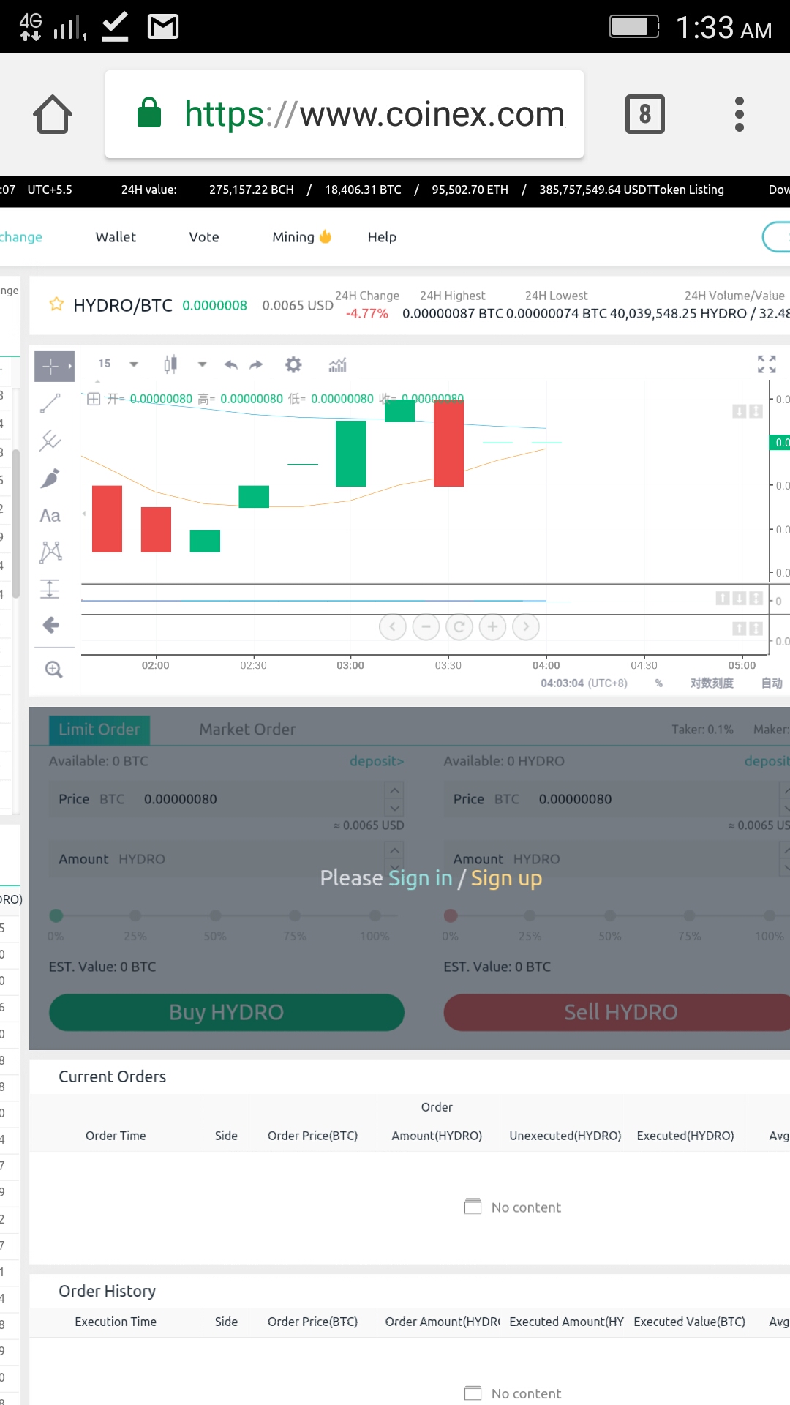The width and height of the screenshot is (790, 1405).
Task: Click the deposit> link under BTC
Action: [377, 761]
